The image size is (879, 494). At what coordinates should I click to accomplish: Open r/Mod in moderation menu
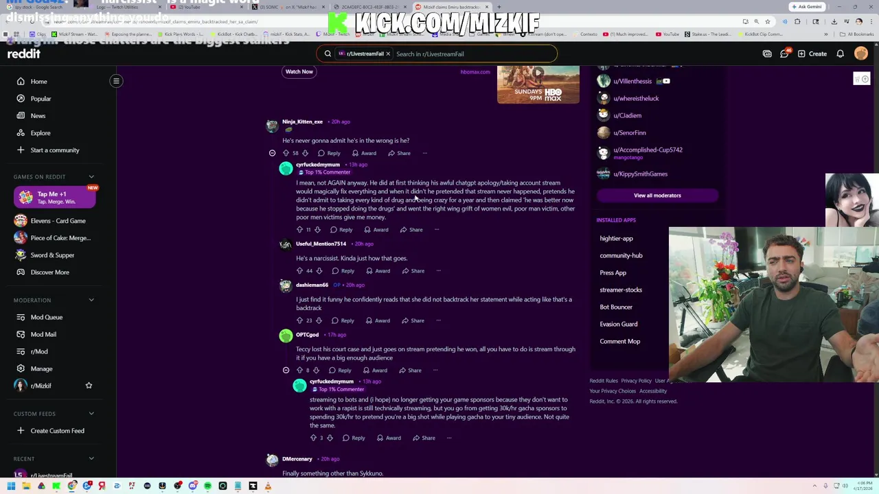(39, 351)
